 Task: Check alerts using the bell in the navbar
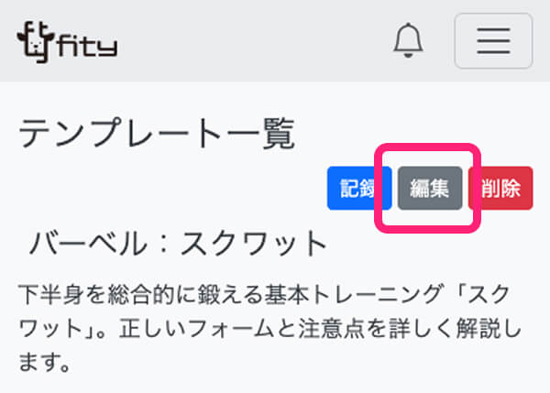tap(408, 40)
